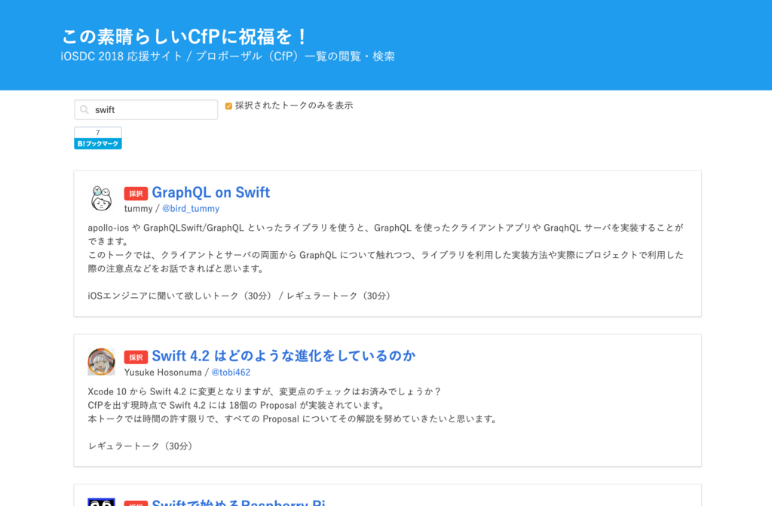Screen dimensions: 772x506
Task: Click the author name Yusuke Hosonuma
Action: pos(163,373)
